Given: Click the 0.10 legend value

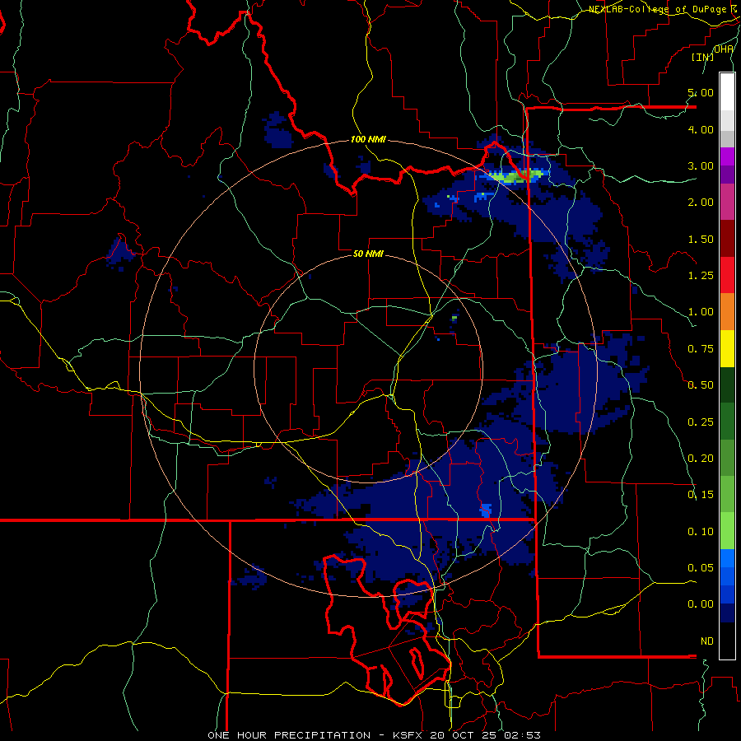Looking at the screenshot, I should pyautogui.click(x=701, y=532).
